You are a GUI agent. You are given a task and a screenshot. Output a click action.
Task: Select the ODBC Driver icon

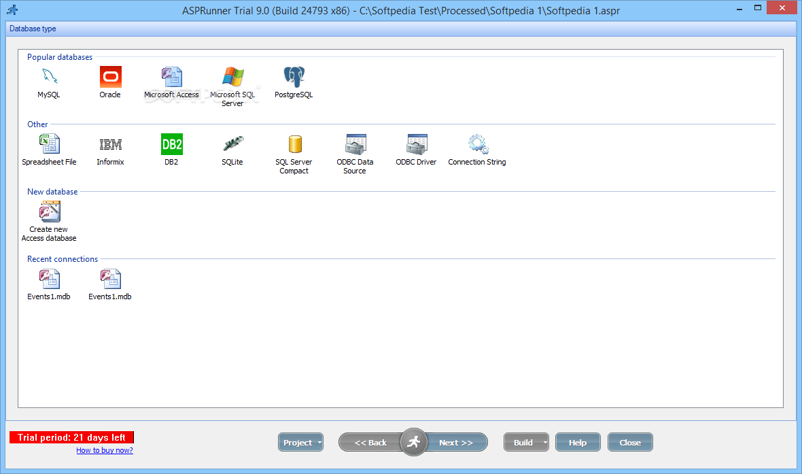pos(417,144)
